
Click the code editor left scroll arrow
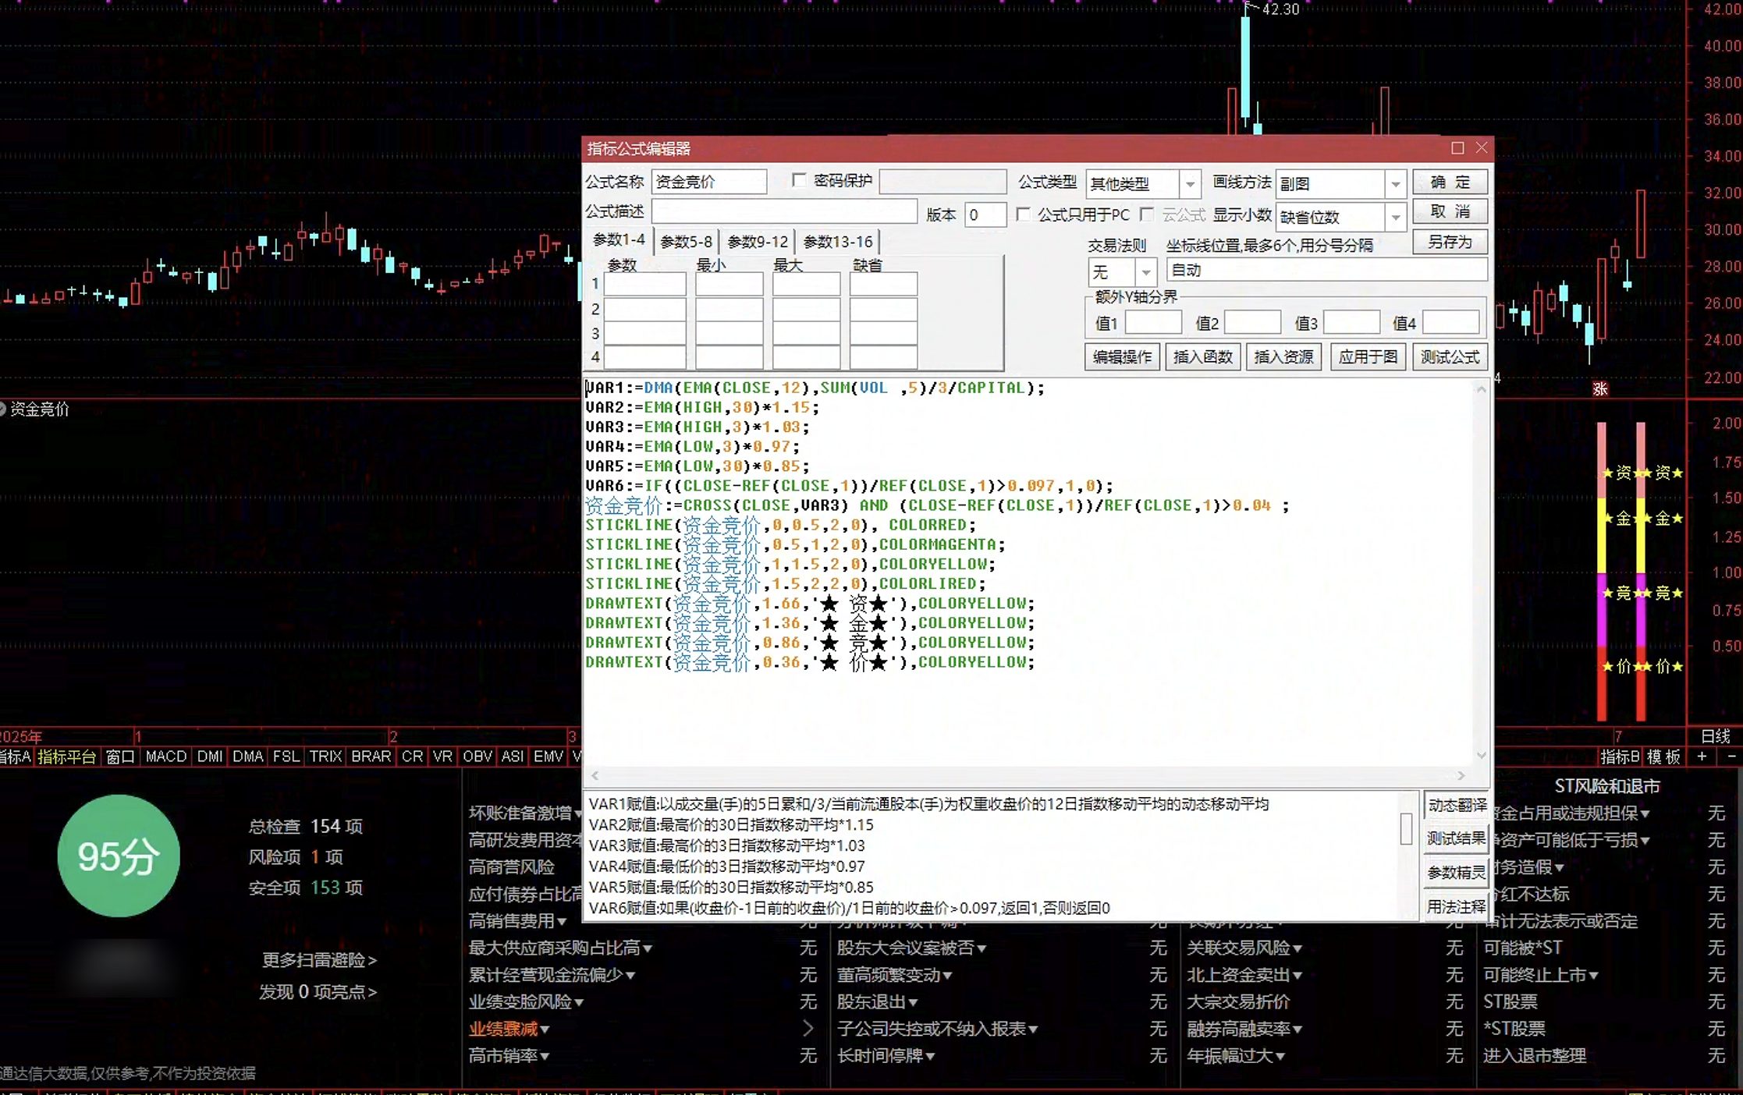(595, 775)
